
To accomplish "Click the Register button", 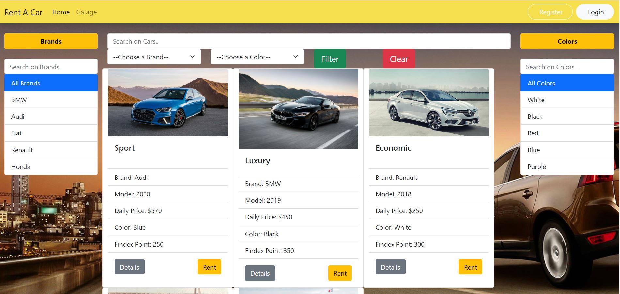I will [550, 12].
